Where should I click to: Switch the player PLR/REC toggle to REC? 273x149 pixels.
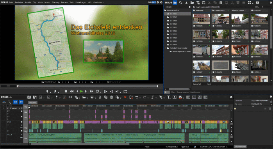pyautogui.click(x=154, y=2)
